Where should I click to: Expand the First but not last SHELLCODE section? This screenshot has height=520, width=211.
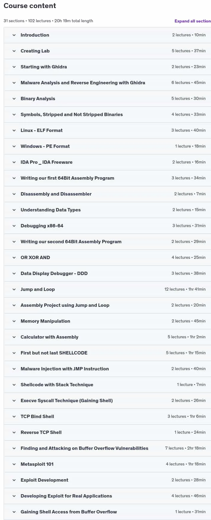tap(107, 353)
